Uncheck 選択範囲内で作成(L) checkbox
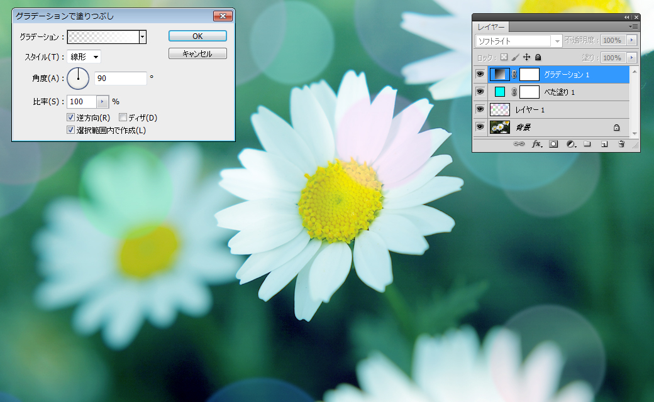This screenshot has width=654, height=402. 70,130
